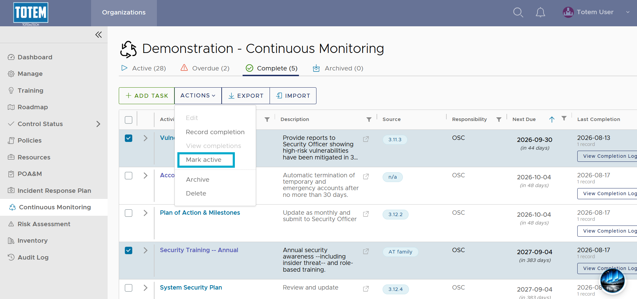The image size is (637, 299).
Task: Open the search magnifier icon
Action: [518, 12]
